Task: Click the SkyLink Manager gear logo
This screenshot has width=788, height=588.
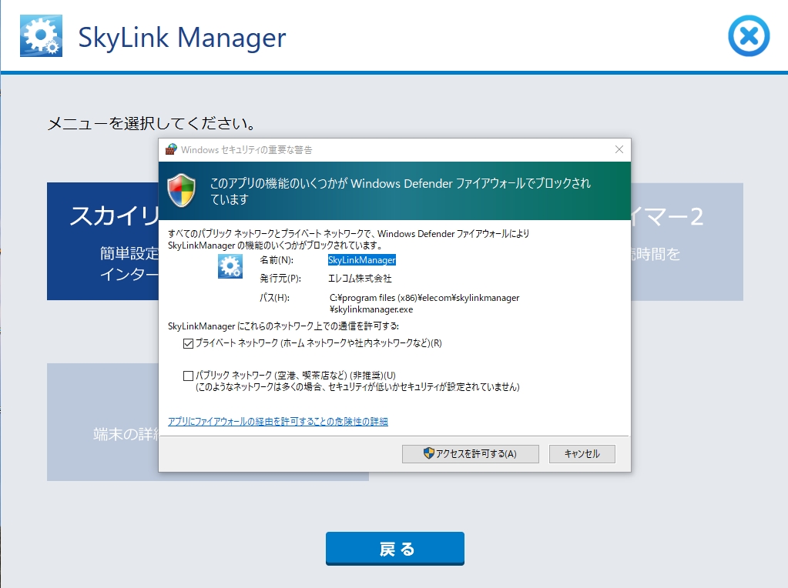Action: [42, 36]
